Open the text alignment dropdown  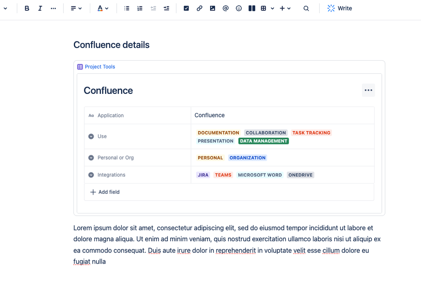[x=76, y=8]
